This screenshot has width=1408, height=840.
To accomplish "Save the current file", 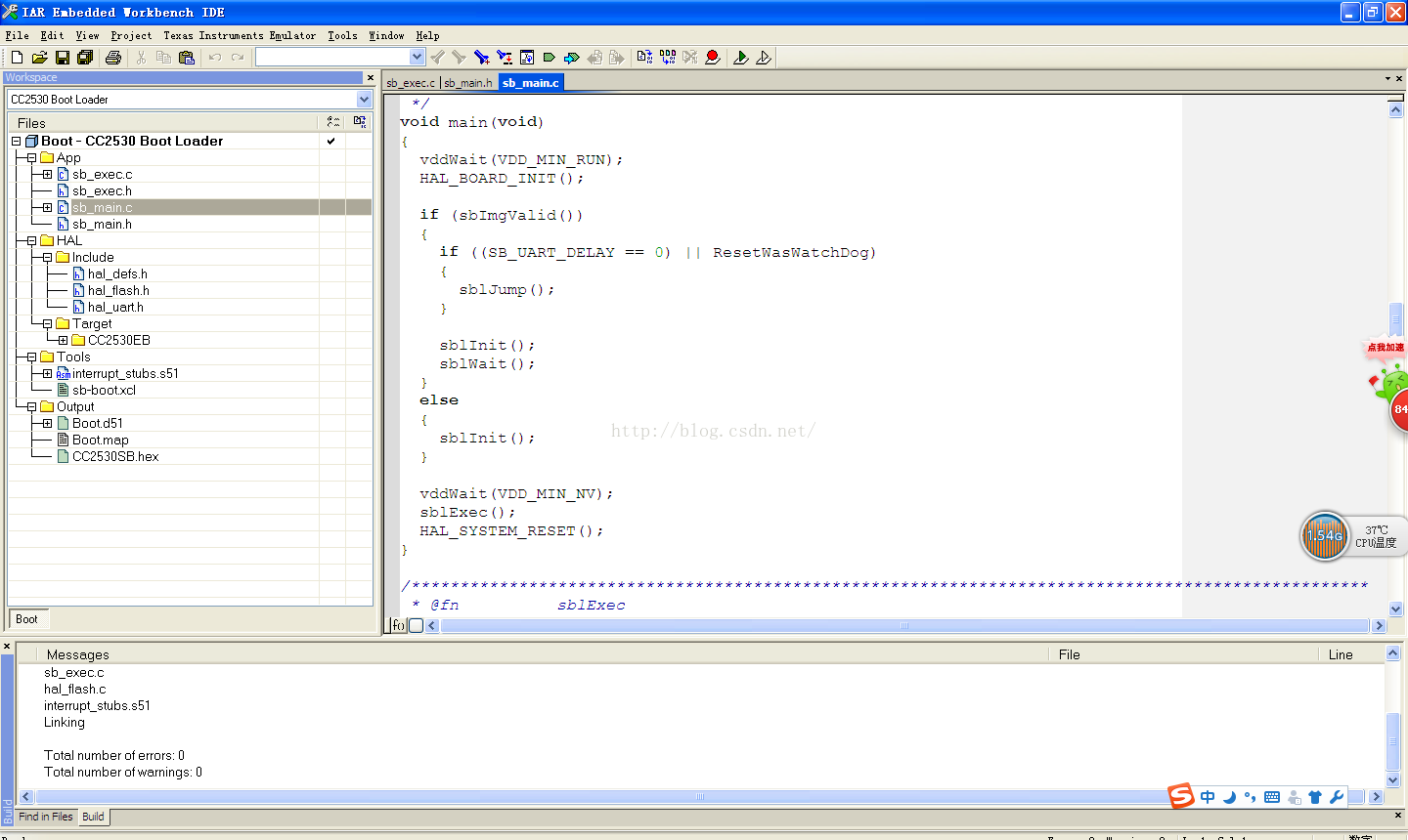I will click(x=63, y=58).
